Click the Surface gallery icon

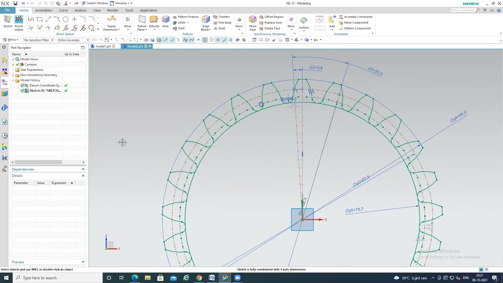click(304, 20)
